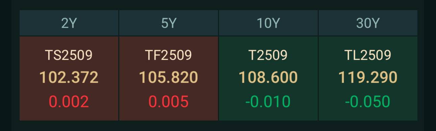Click the red 0.002 change value
The image size is (436, 131).
pos(69,102)
